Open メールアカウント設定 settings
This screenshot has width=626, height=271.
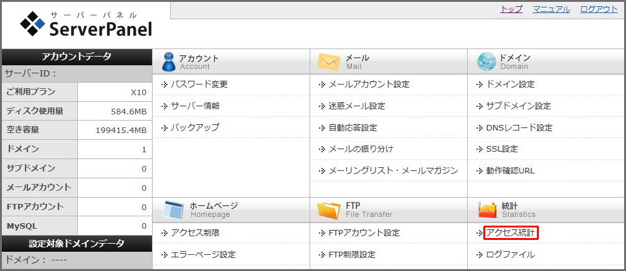click(x=369, y=85)
